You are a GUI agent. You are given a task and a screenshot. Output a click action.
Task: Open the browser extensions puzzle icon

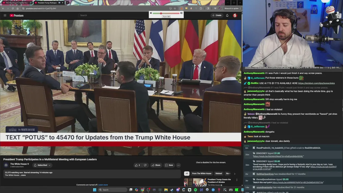[201, 8]
